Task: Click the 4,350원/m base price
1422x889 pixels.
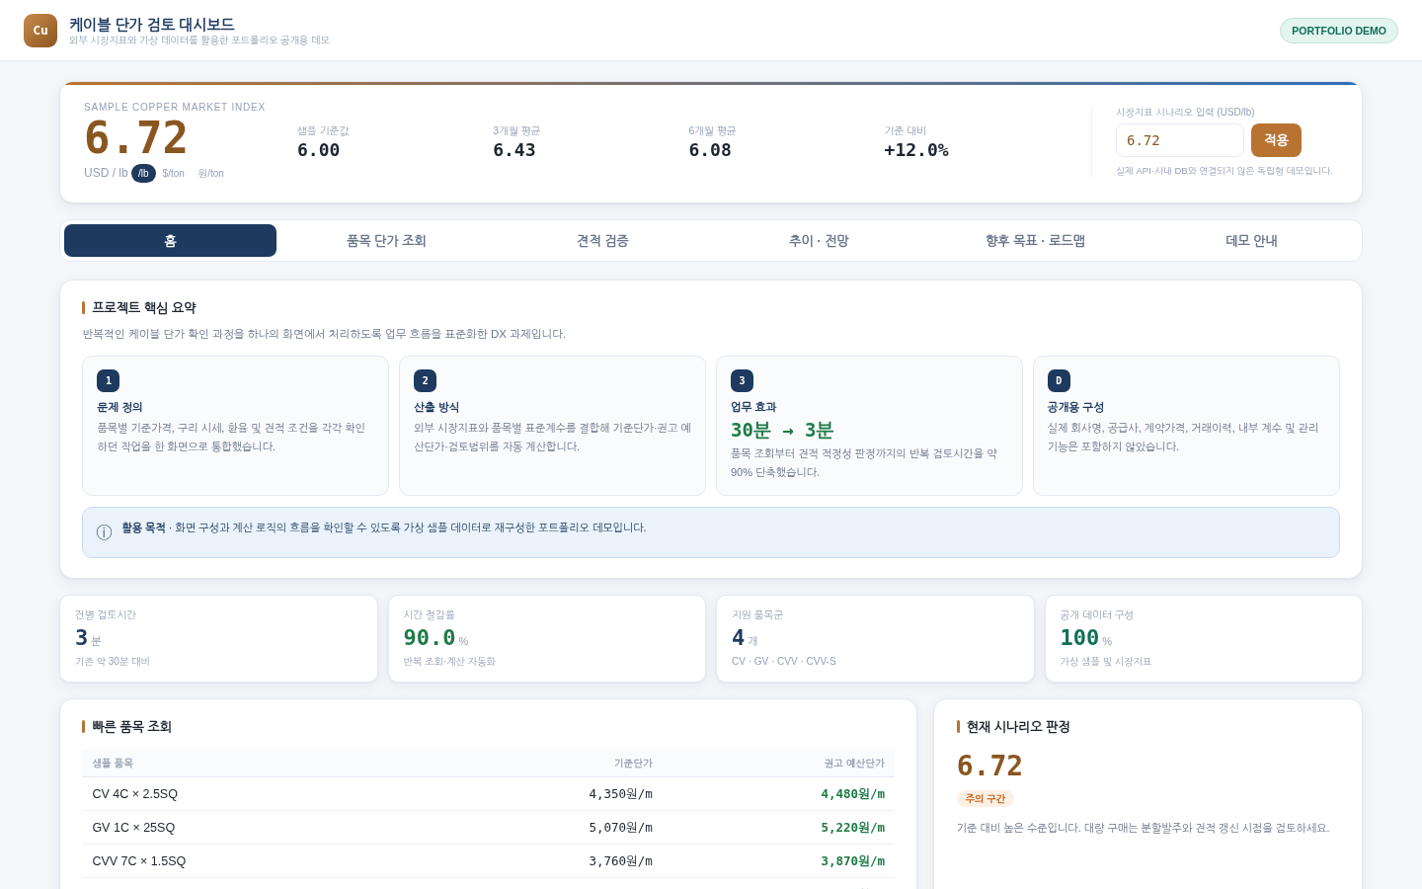Action: [621, 794]
